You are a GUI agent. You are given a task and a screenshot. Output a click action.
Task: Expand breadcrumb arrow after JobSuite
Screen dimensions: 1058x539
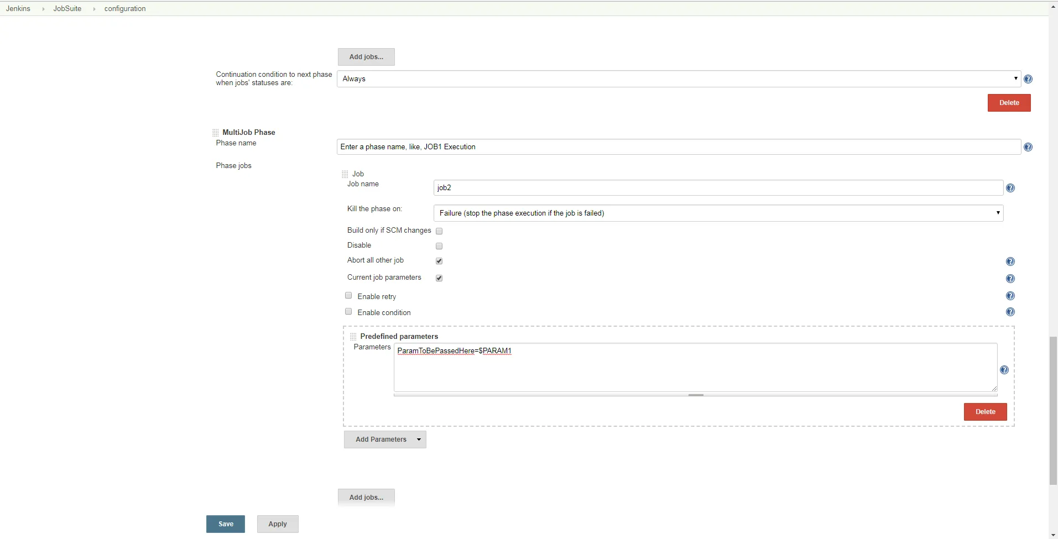point(94,9)
